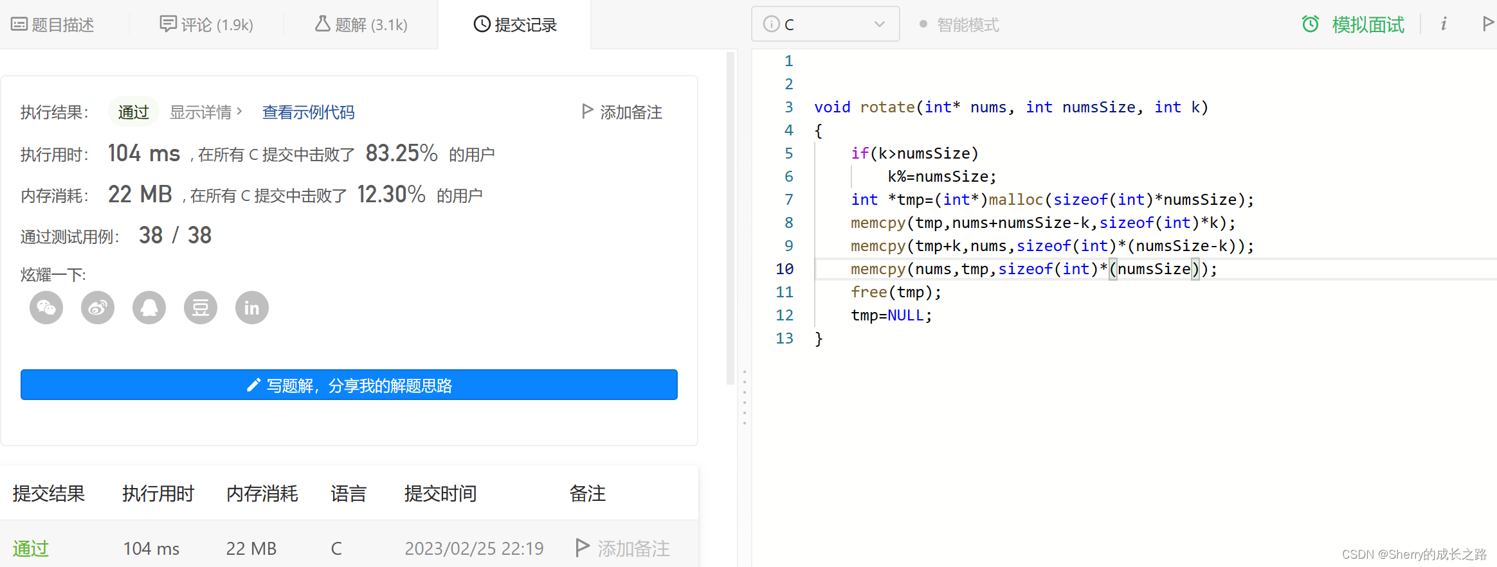Click the play arrow icon at top right

coord(1488,24)
